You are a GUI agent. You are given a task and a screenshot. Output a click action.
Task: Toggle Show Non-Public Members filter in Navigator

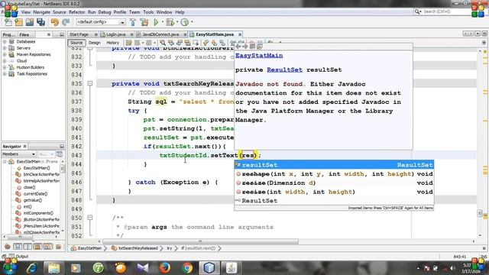point(37,247)
